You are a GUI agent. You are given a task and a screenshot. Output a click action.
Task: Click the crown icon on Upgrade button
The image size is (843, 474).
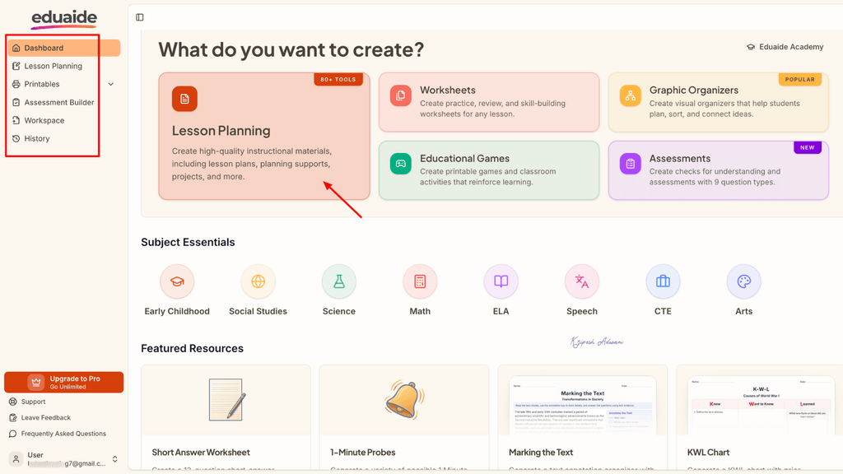click(x=36, y=382)
